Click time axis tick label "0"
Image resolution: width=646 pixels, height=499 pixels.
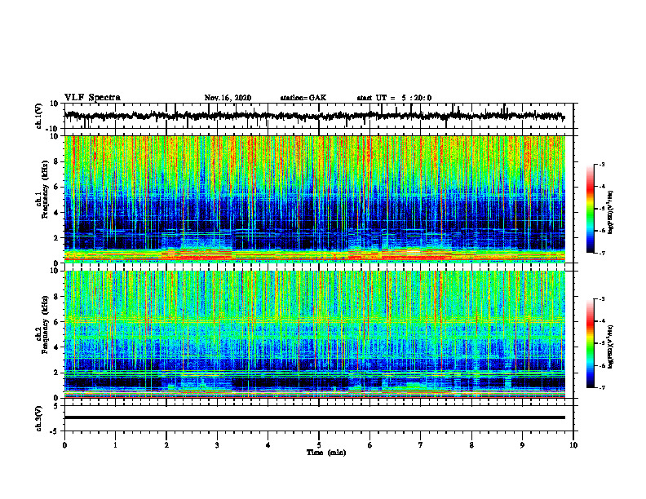(64, 445)
